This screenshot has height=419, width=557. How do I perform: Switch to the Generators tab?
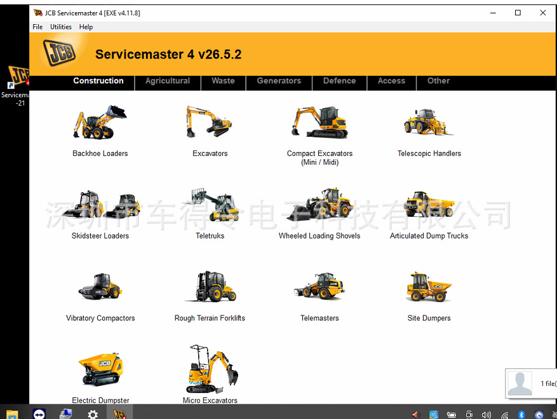click(279, 81)
